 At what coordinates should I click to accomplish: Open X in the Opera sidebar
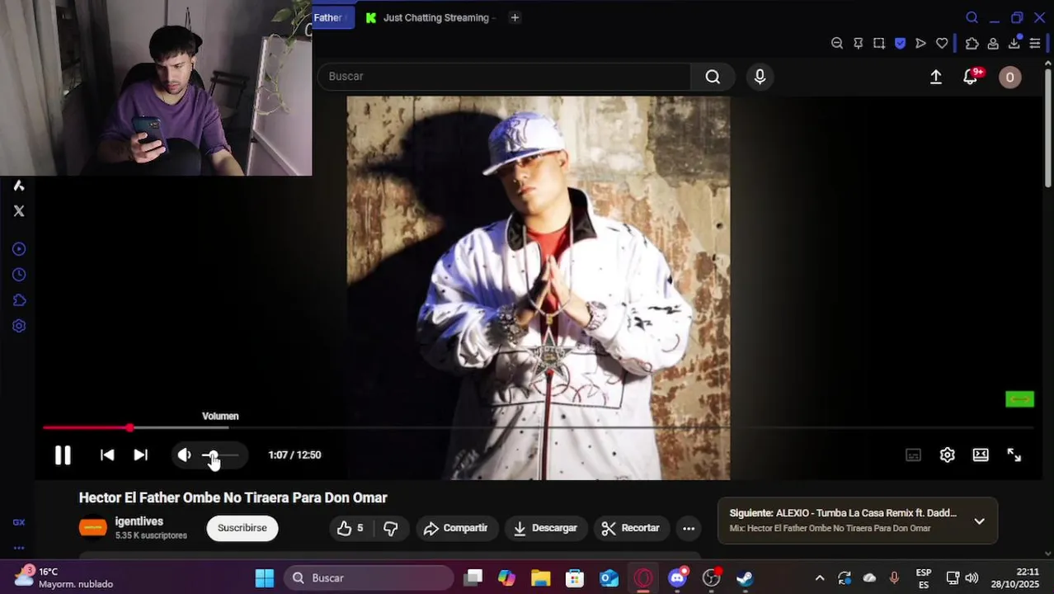(x=18, y=211)
